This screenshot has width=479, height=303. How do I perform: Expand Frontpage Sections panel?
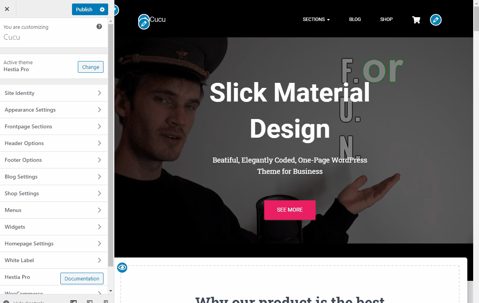[x=54, y=126]
